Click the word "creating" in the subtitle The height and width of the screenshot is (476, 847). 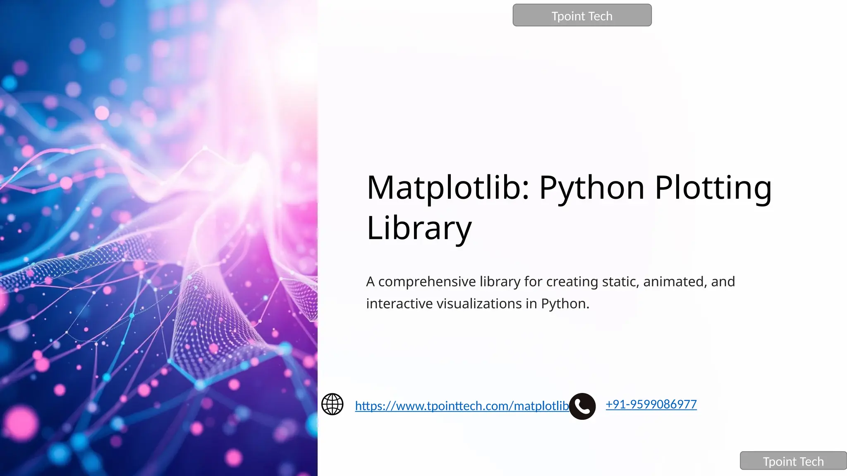pos(572,282)
